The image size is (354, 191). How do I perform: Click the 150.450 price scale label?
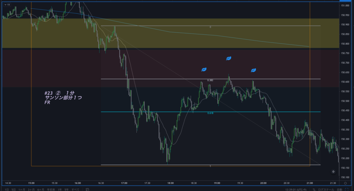pyautogui.click(x=345, y=110)
